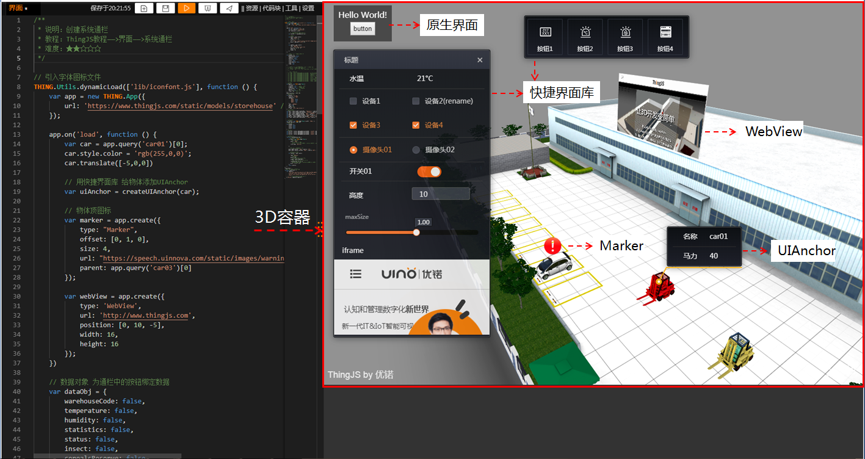Click the 'ThingJS by 优锘' text
This screenshot has width=865, height=459.
(x=360, y=375)
